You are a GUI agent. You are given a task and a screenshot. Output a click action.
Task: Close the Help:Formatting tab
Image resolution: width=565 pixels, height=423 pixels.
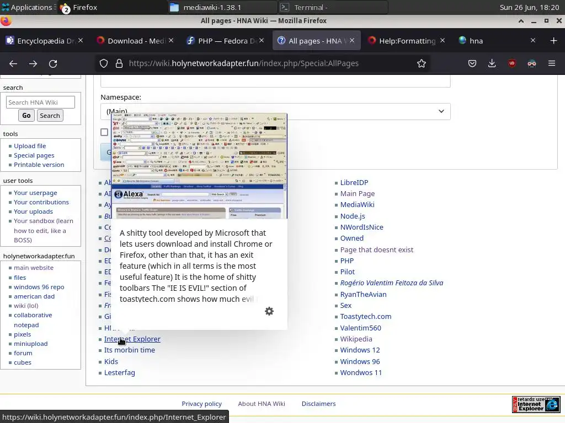(443, 40)
